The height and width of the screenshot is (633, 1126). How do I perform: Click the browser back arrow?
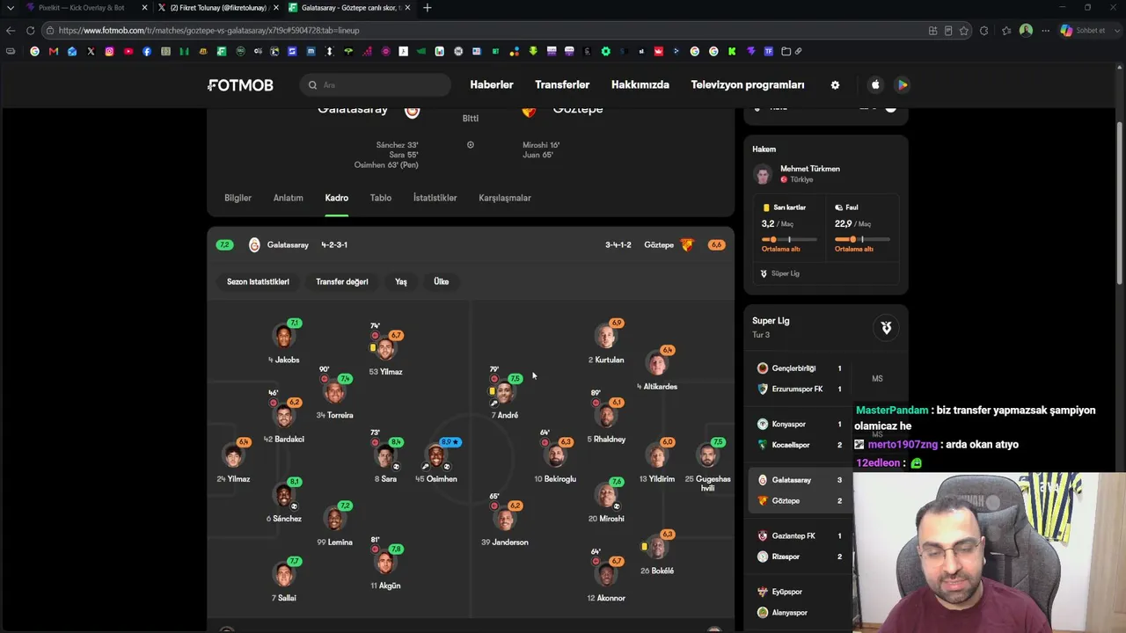(x=11, y=31)
